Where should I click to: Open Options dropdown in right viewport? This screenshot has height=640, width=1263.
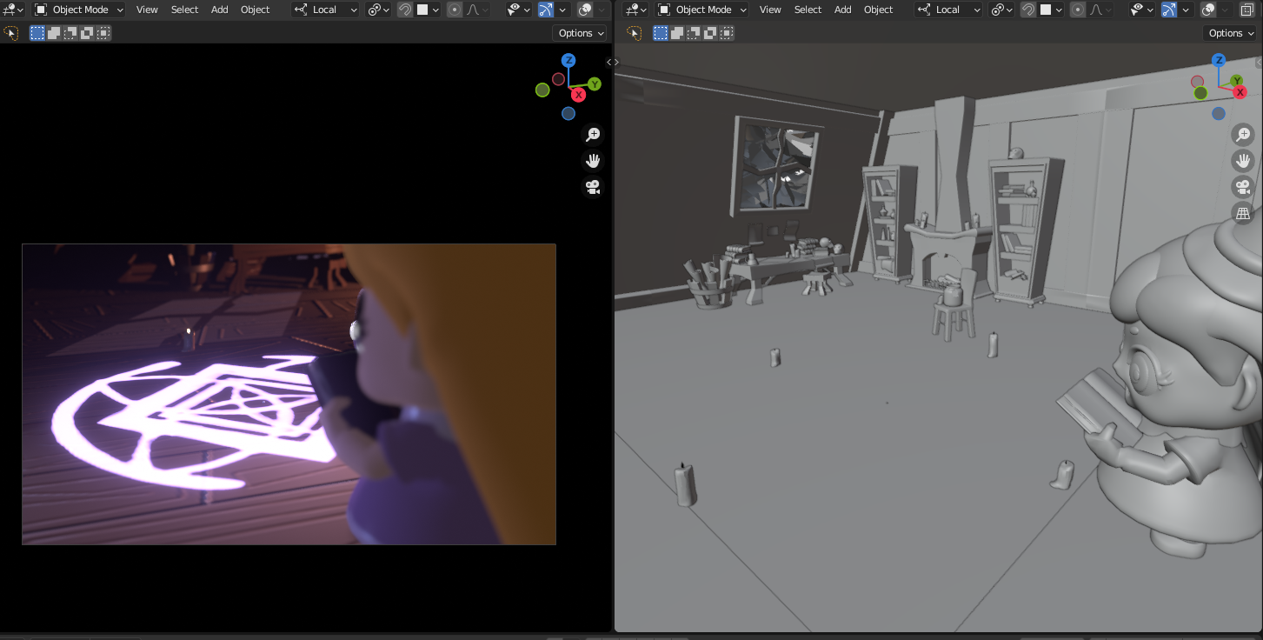[x=1231, y=33]
